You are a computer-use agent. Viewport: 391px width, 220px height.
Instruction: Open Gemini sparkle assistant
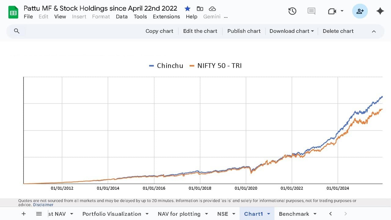tap(380, 11)
